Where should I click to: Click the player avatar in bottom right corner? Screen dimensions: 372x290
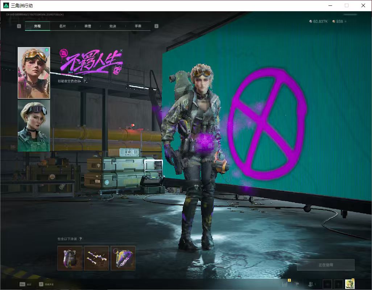[x=350, y=284]
